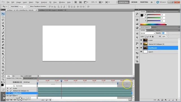Open the Window menu
This screenshot has height=102, width=181.
click(62, 2)
